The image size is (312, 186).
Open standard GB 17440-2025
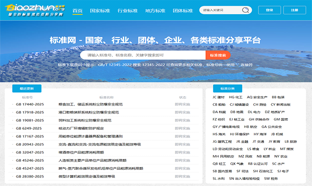point(30,104)
